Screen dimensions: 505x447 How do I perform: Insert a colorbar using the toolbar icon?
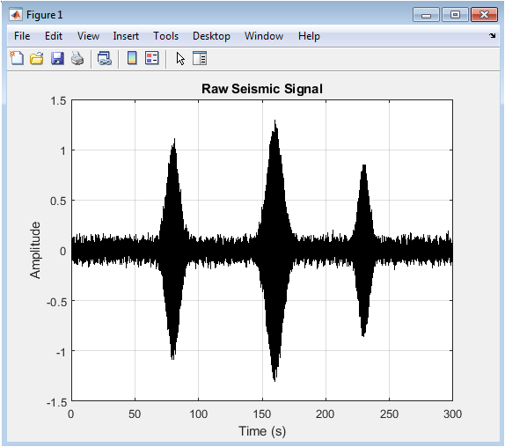click(x=132, y=58)
